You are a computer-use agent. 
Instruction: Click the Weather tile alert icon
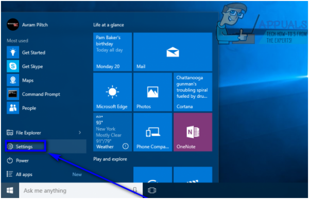(126, 146)
